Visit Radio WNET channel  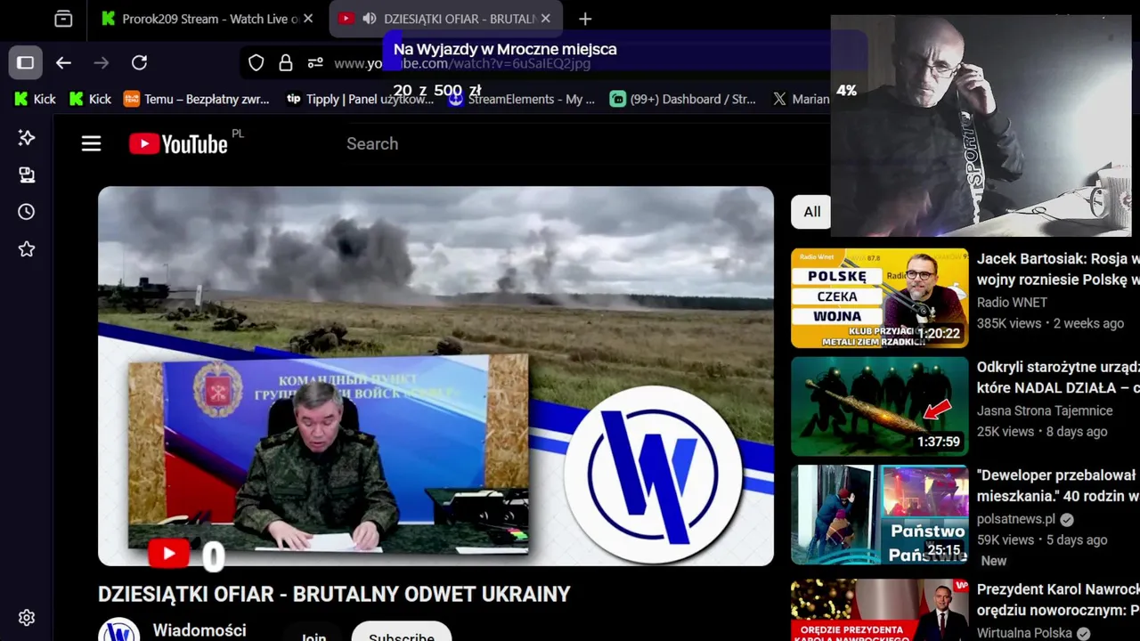[x=1012, y=302]
